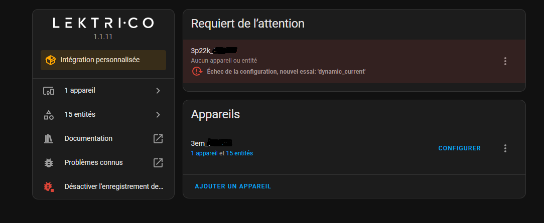Viewport: 544px width, 223px height.
Task: Click the red configuration error alert icon
Action: [197, 72]
